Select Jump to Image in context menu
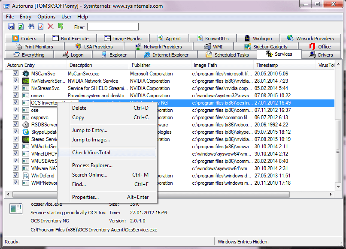346x249 pixels. click(107, 140)
